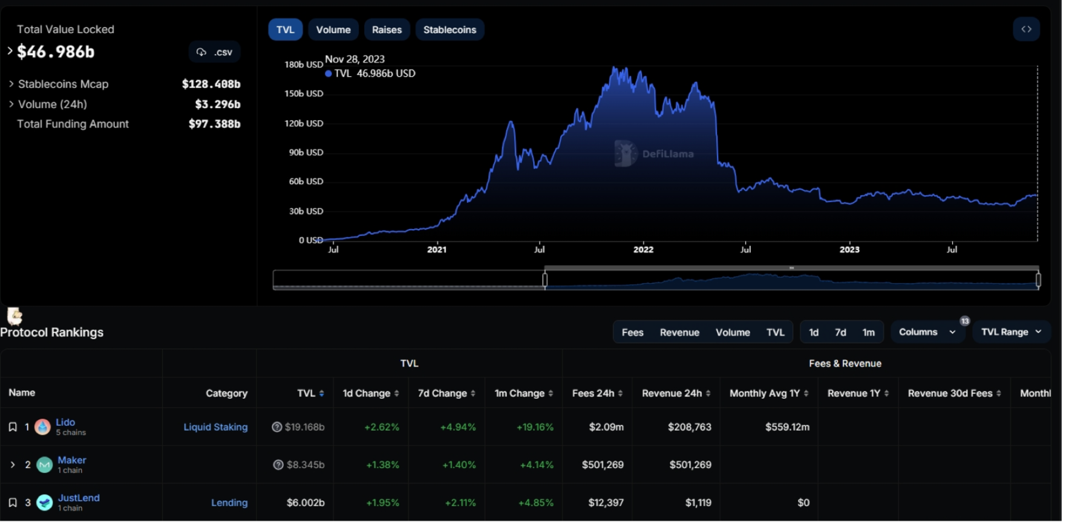1066x523 pixels.
Task: Bookmark the Lido protocol row
Action: (13, 427)
